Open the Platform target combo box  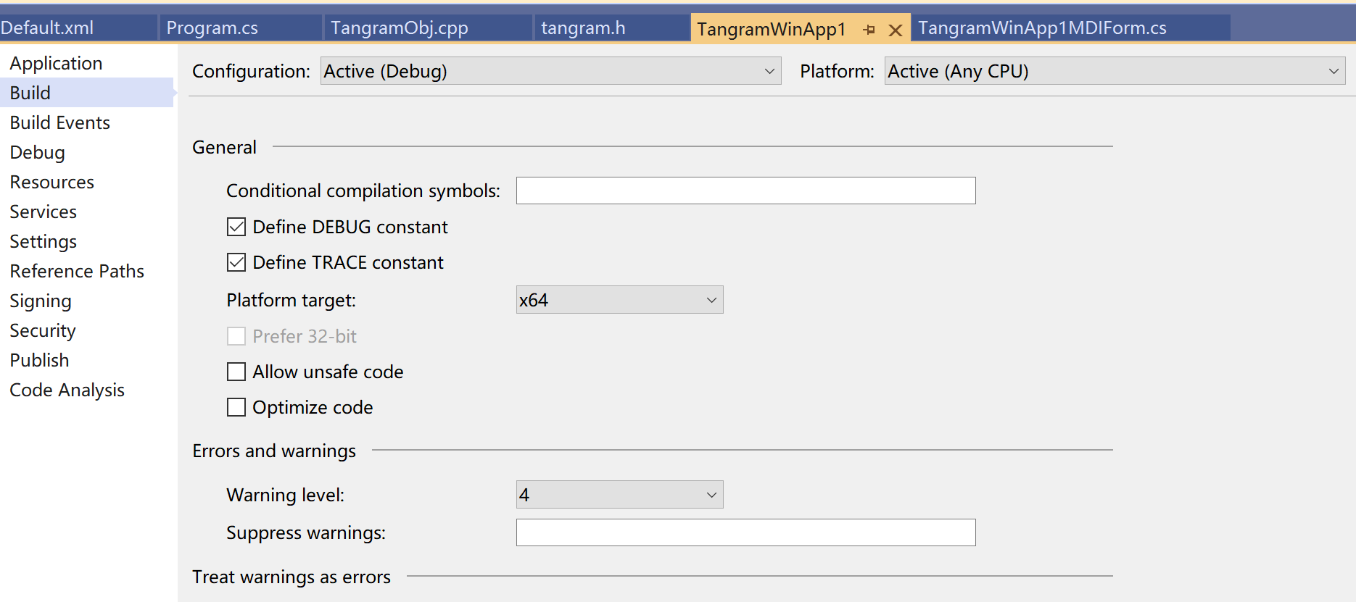[619, 300]
